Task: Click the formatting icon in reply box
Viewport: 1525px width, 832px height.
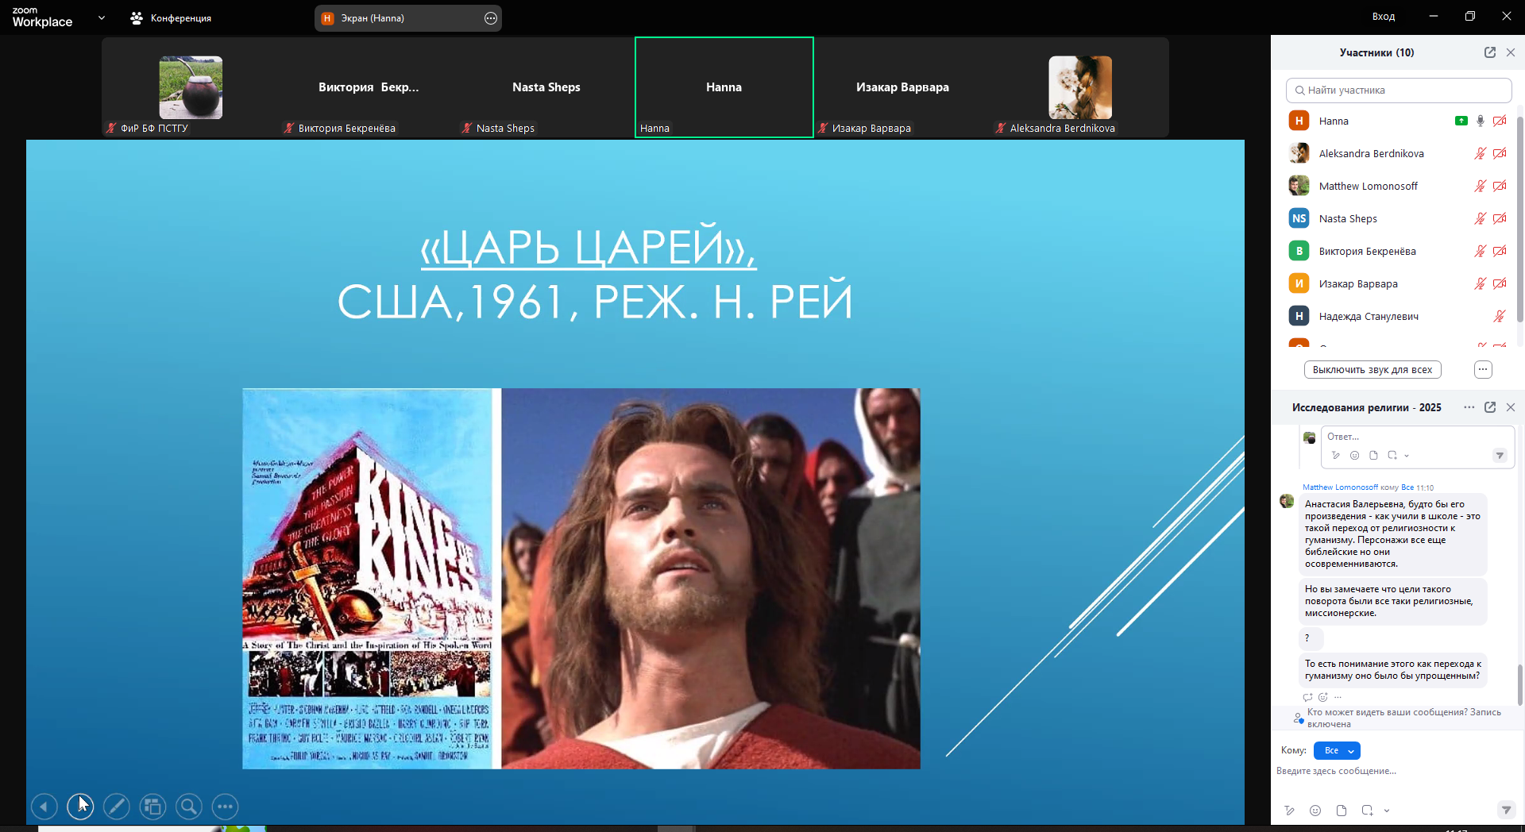Action: tap(1336, 456)
